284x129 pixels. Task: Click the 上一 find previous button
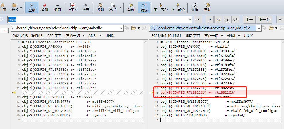(x=249, y=19)
